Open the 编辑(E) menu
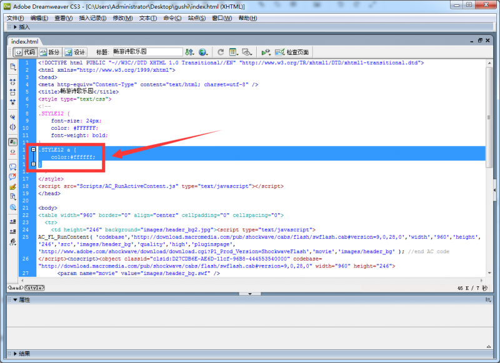Screen dimensions: 500x363 [x=39, y=18]
